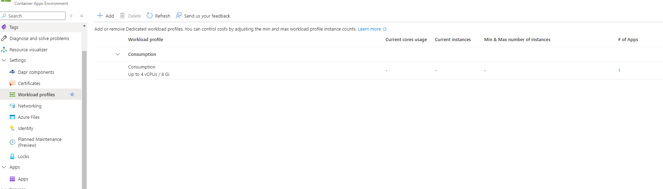Open Planned Maintenance (Preview)
663x189 pixels.
40,142
